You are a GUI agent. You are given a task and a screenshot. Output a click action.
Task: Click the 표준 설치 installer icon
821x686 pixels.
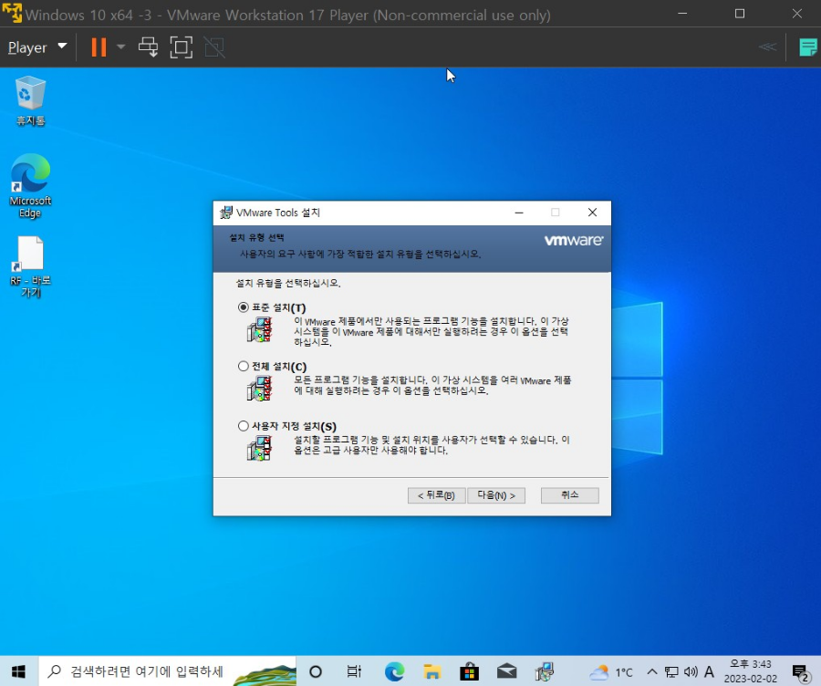pyautogui.click(x=260, y=330)
